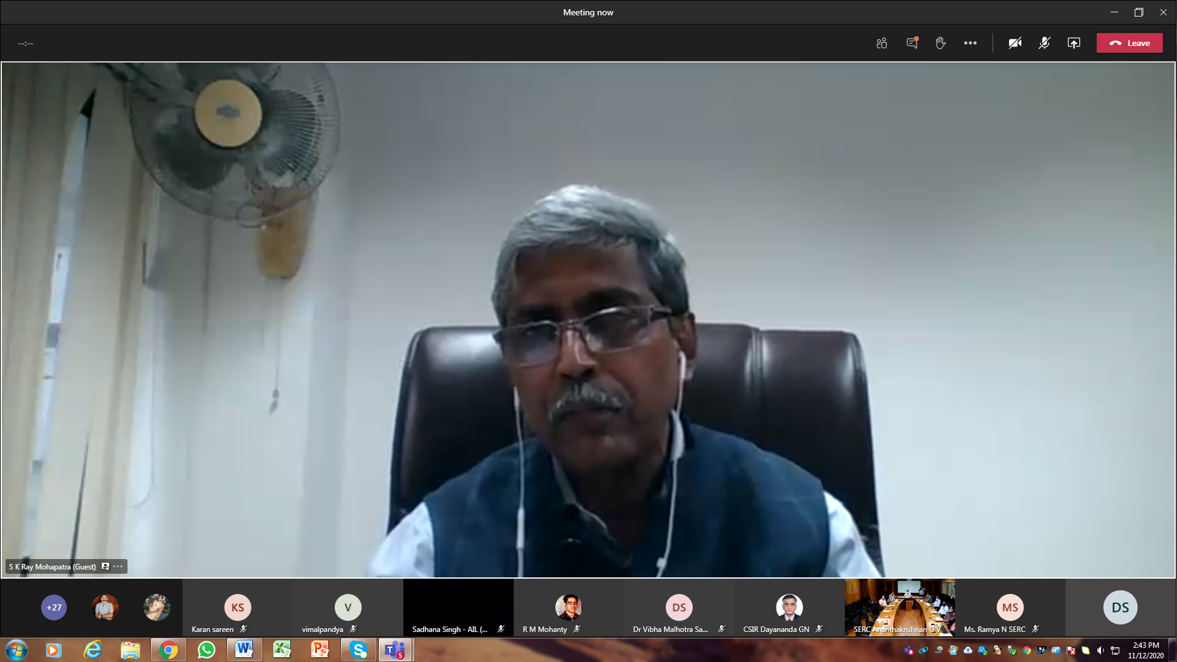Open Chrome from taskbar

click(169, 650)
